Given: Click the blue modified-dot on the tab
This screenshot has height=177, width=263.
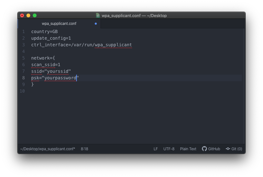Looking at the screenshot, I should click(96, 24).
